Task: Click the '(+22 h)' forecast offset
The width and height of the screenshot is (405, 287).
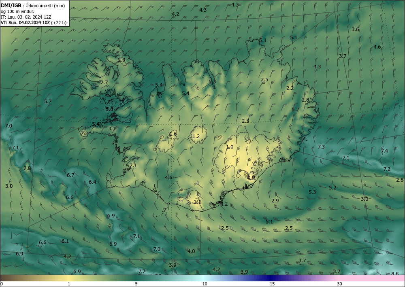Action: 59,23
